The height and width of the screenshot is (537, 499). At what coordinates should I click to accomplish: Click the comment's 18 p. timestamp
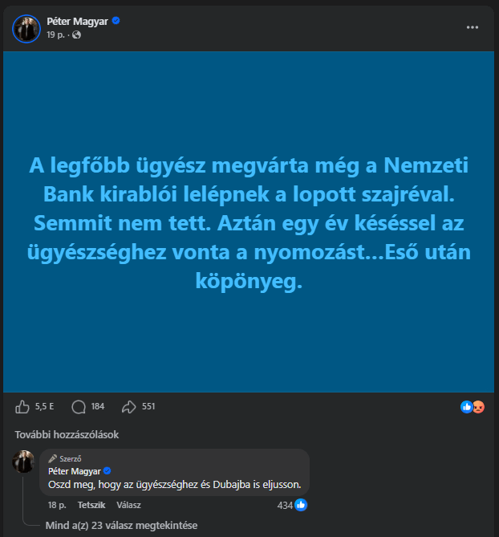(56, 506)
